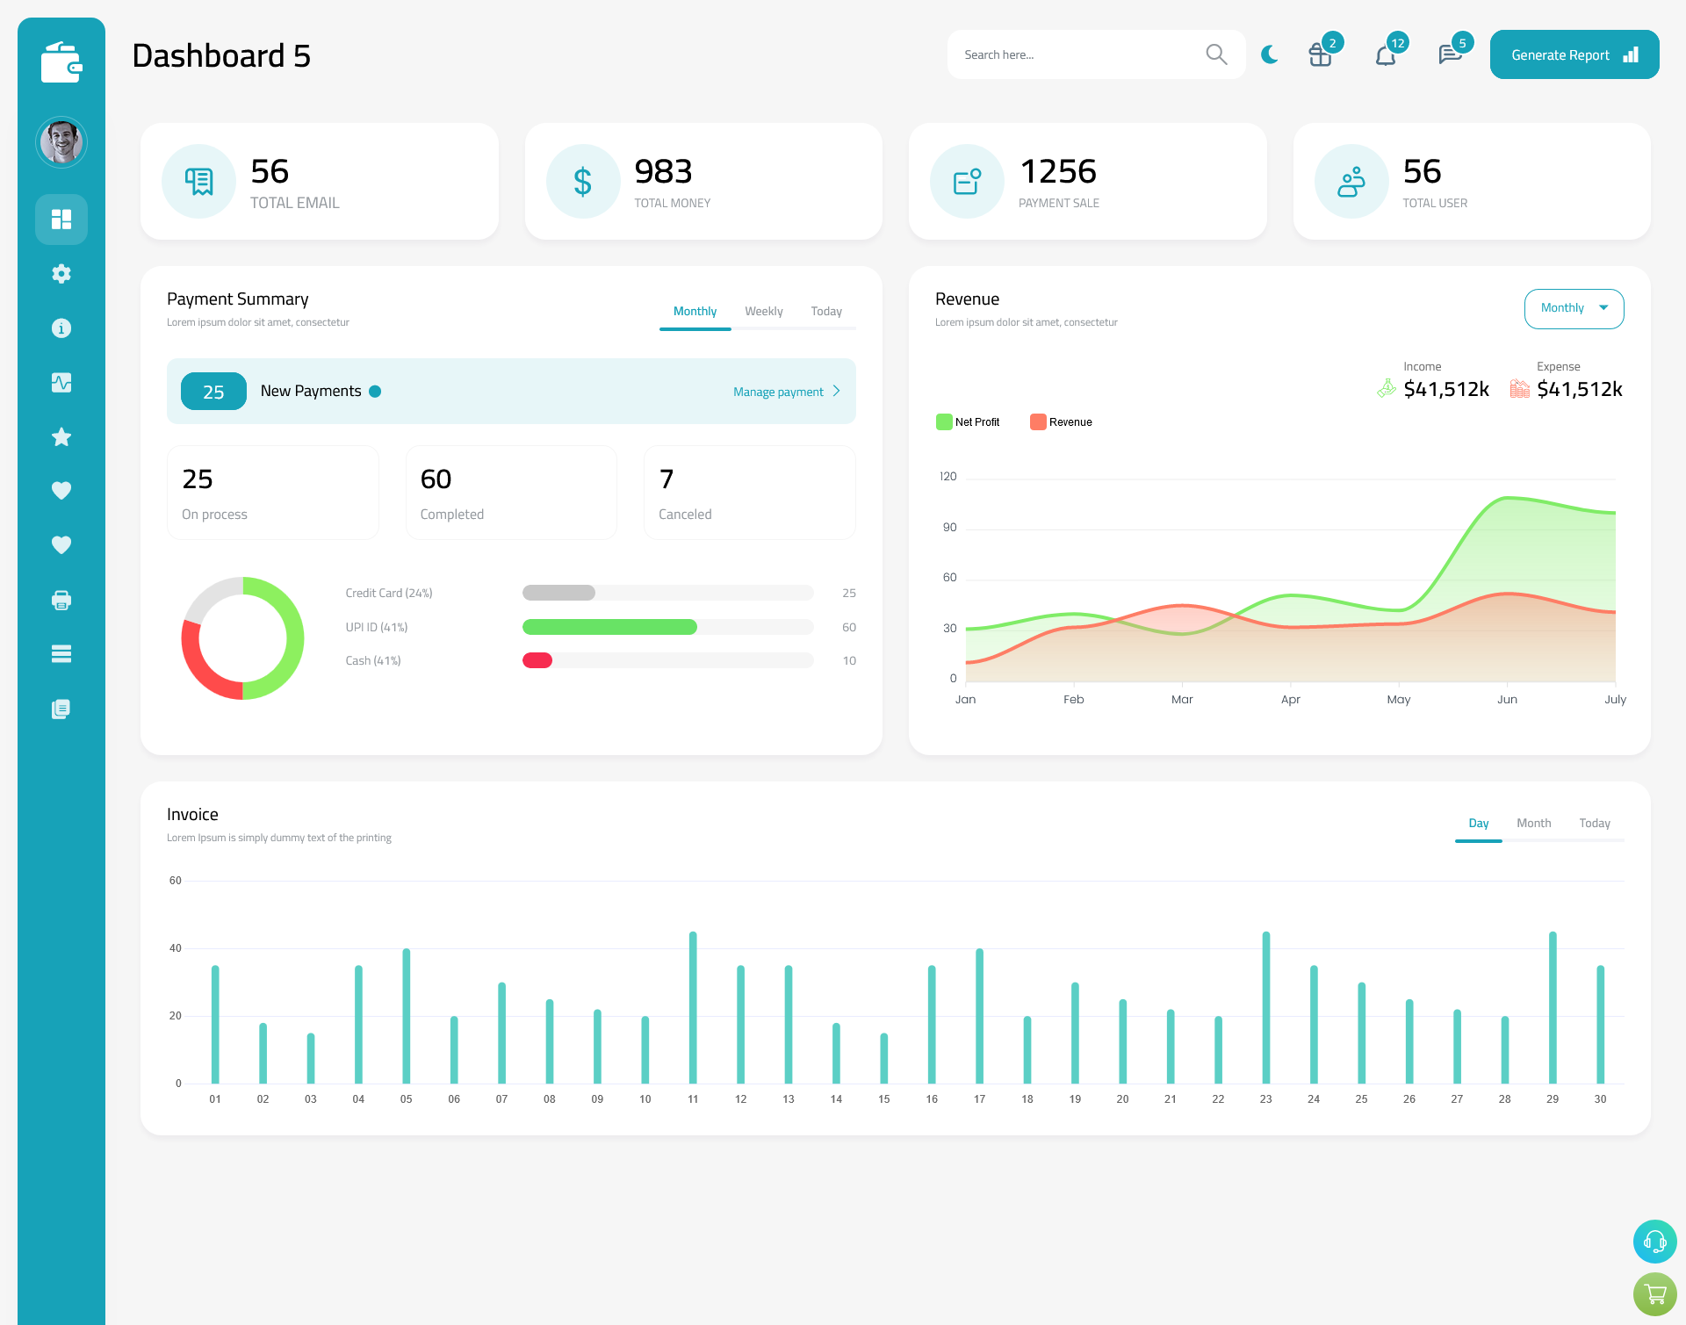Screen dimensions: 1686x1325
Task: Switch Revenue chart to Weekly view
Action: click(1571, 306)
